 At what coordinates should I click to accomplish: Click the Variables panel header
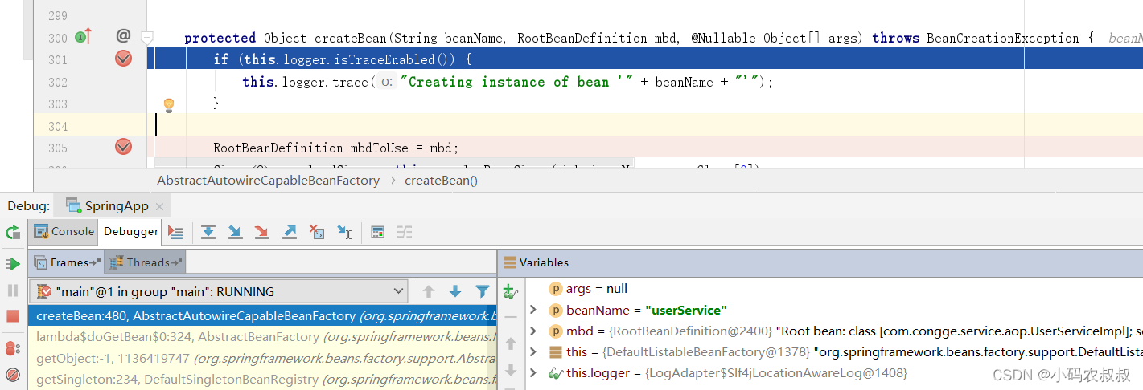pos(820,262)
